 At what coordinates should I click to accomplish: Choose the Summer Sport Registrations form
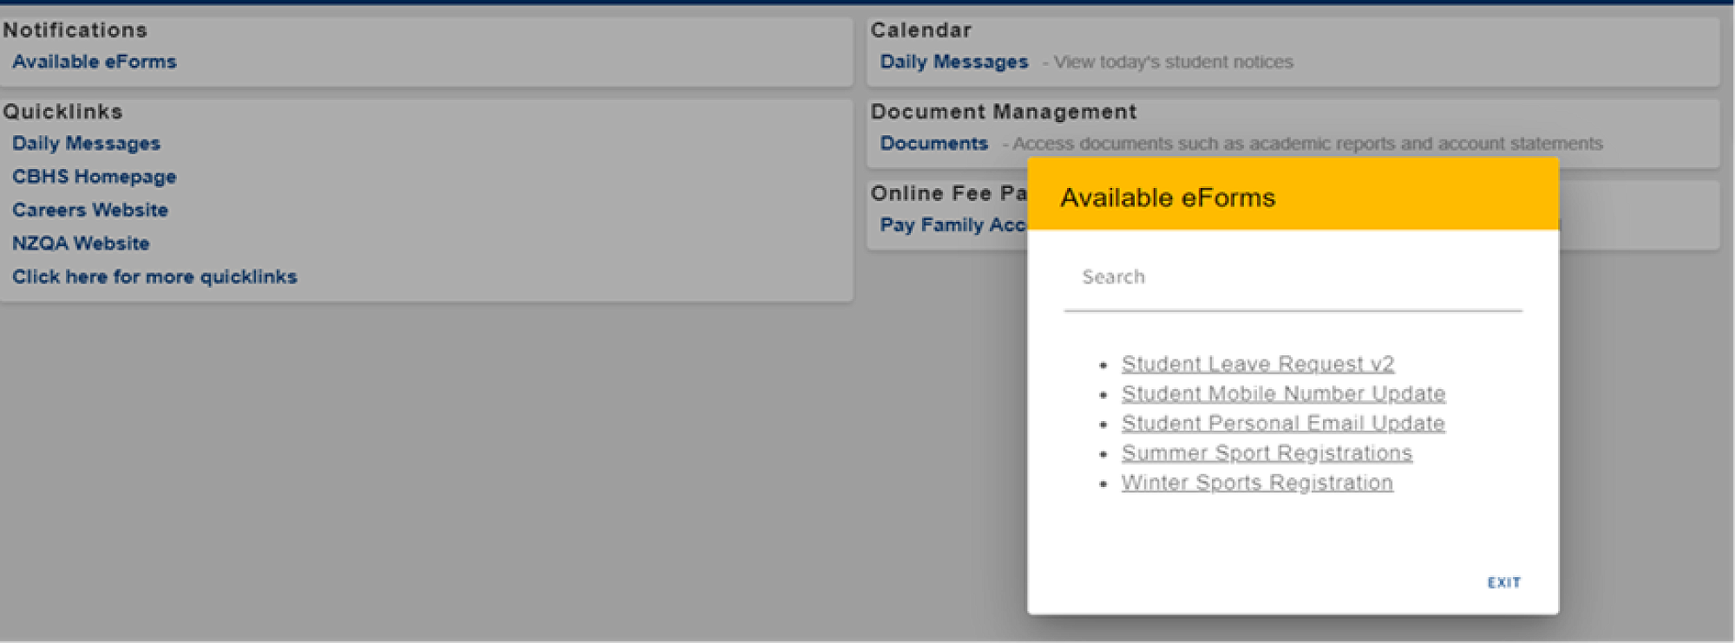[1267, 453]
